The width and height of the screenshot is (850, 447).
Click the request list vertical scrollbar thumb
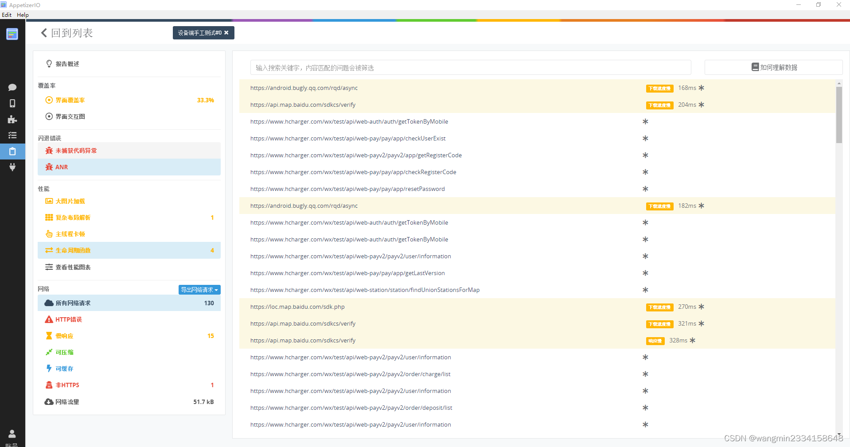tap(839, 115)
